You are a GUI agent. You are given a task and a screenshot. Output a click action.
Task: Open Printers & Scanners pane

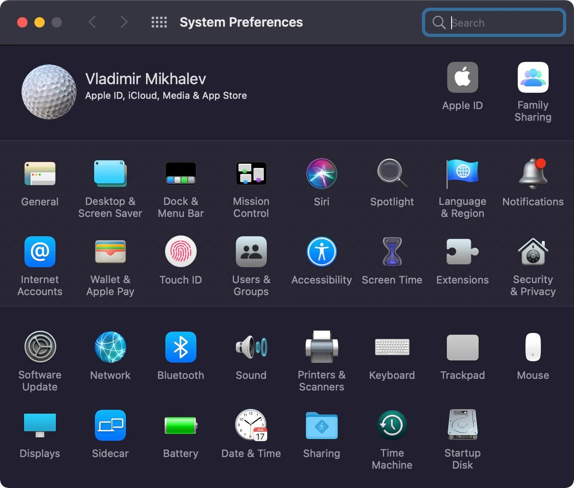pos(322,347)
